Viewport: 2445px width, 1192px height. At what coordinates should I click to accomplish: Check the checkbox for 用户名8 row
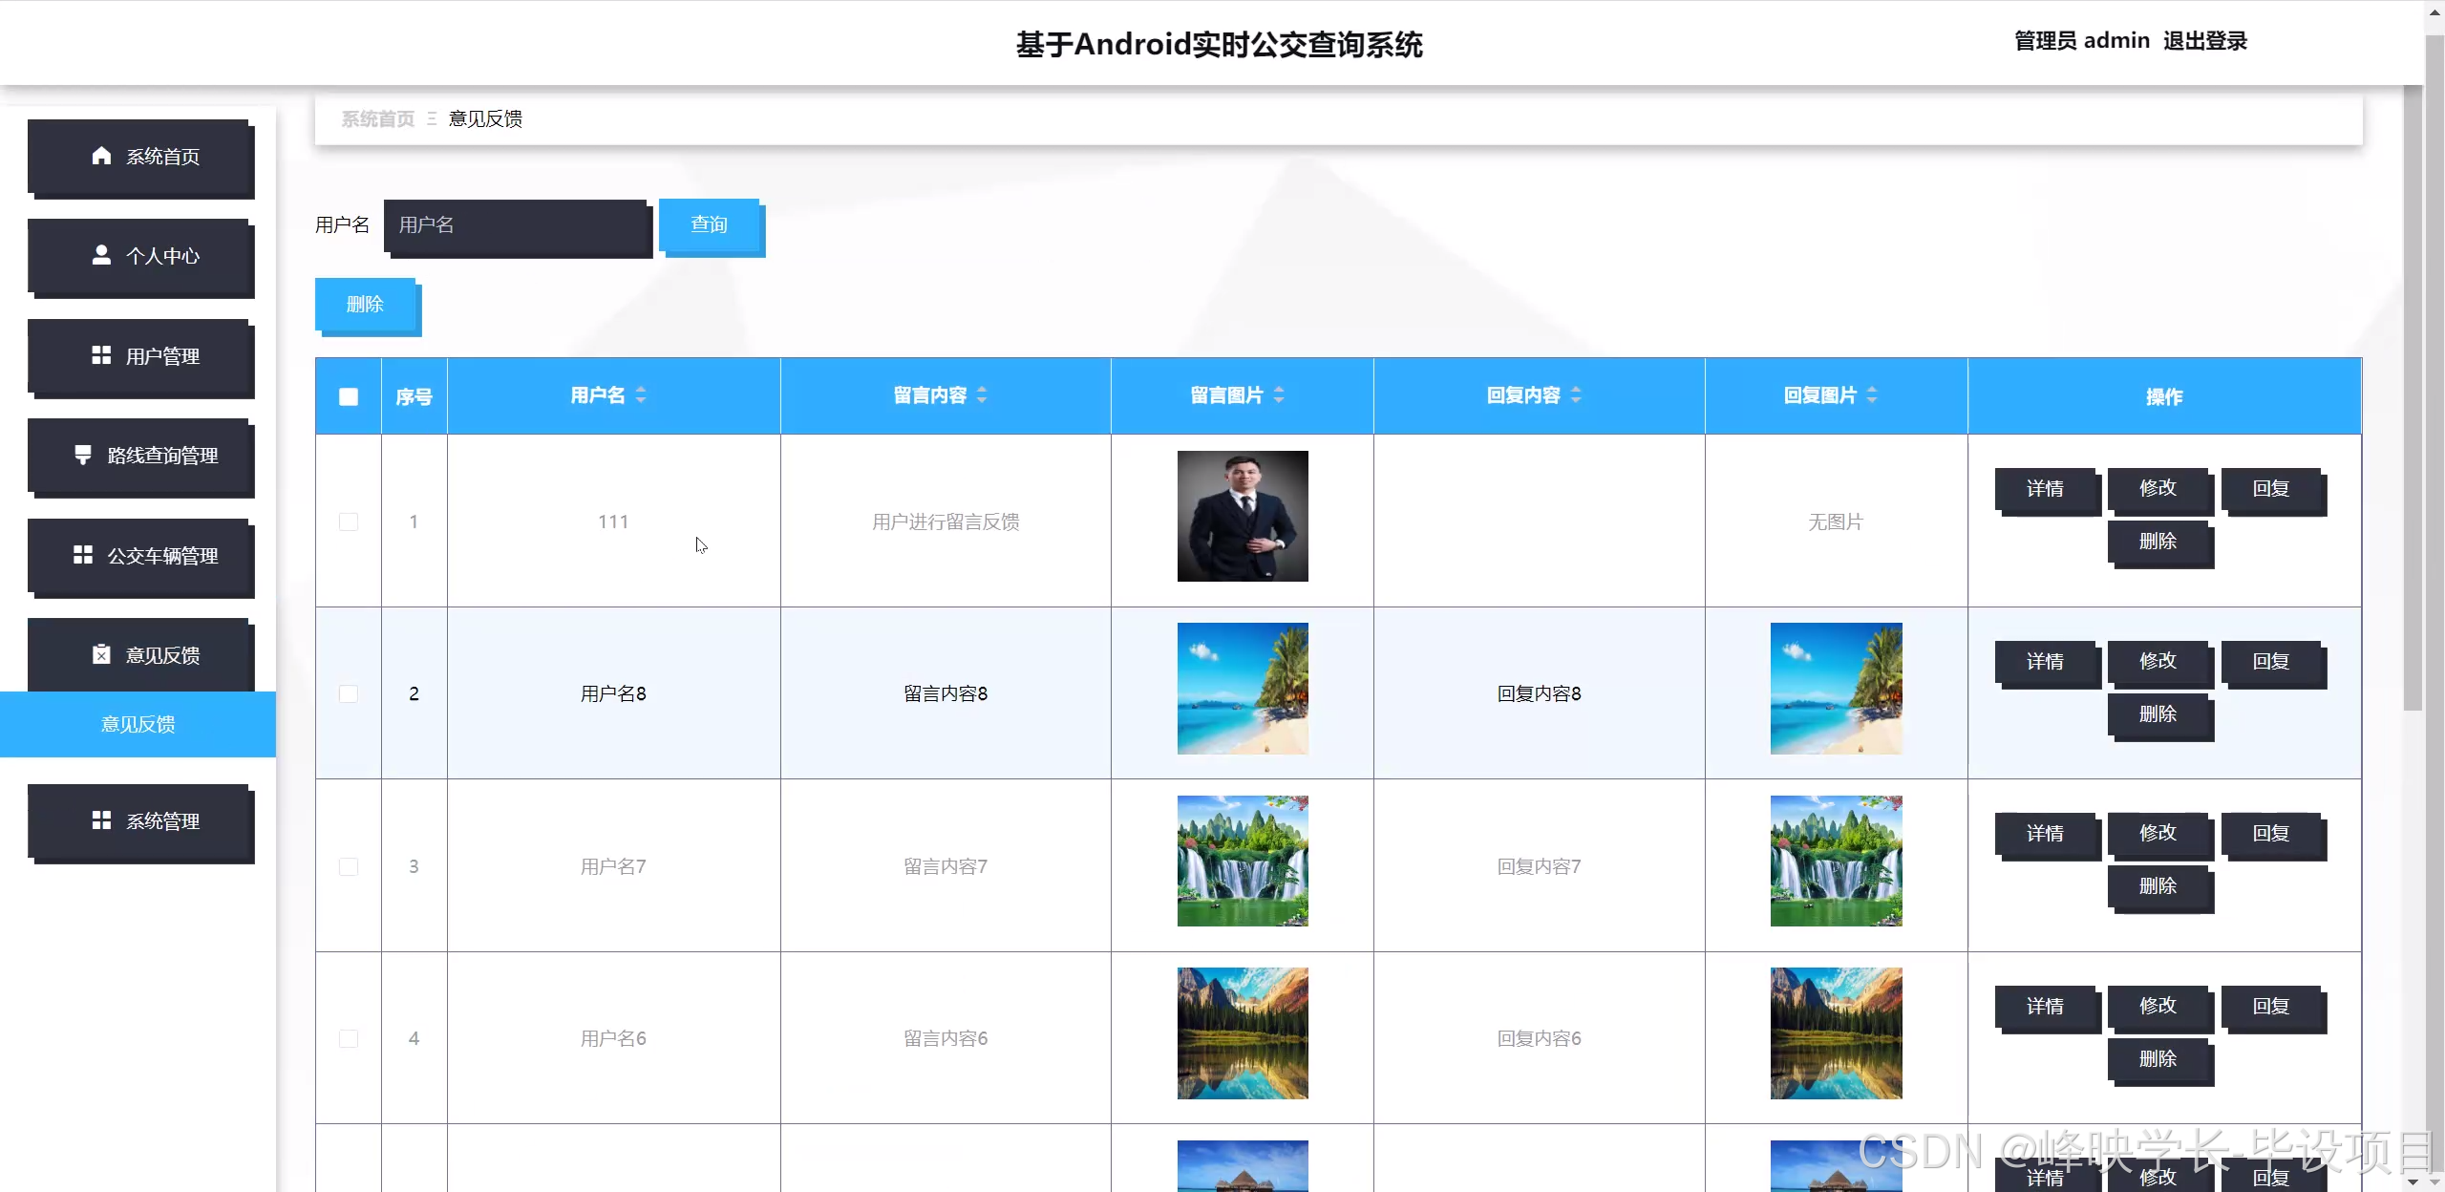coord(349,694)
